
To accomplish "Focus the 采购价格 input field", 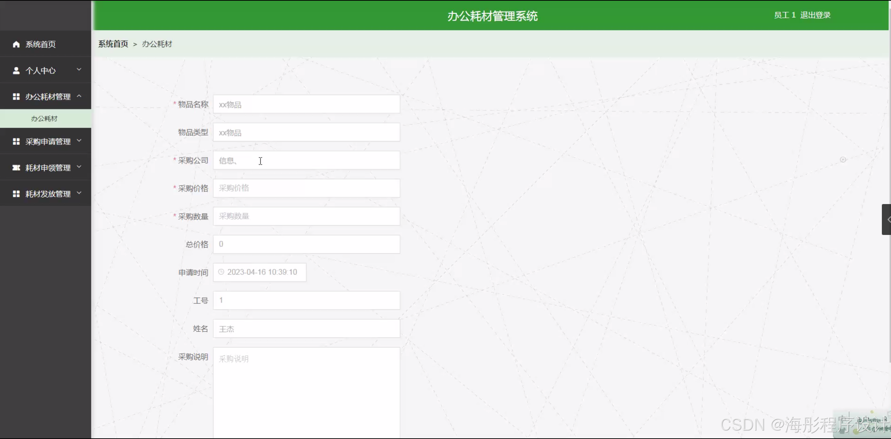I will [x=306, y=188].
